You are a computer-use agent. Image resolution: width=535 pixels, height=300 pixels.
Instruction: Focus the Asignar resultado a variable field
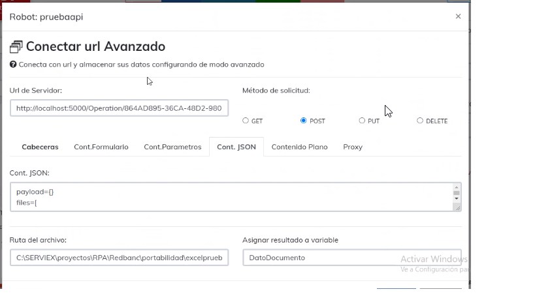pos(351,258)
